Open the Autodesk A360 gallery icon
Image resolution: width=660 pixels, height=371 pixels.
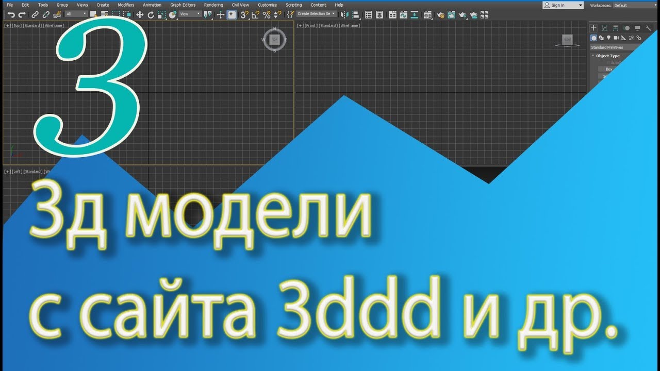(484, 14)
